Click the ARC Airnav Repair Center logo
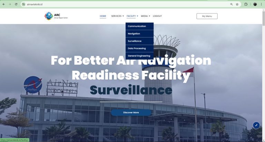Screen dimensions: 265x142 (x=56, y=16)
